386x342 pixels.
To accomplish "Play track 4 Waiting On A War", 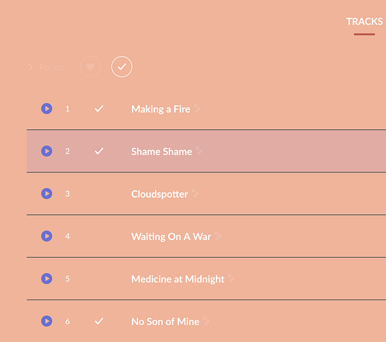I will (x=46, y=236).
